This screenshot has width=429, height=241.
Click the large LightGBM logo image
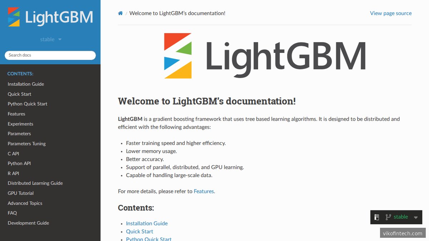pyautogui.click(x=265, y=55)
